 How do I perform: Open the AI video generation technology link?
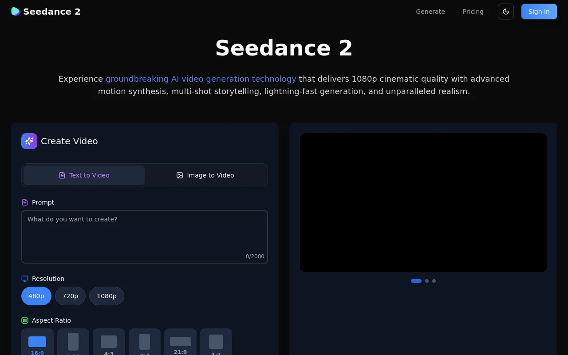point(201,79)
